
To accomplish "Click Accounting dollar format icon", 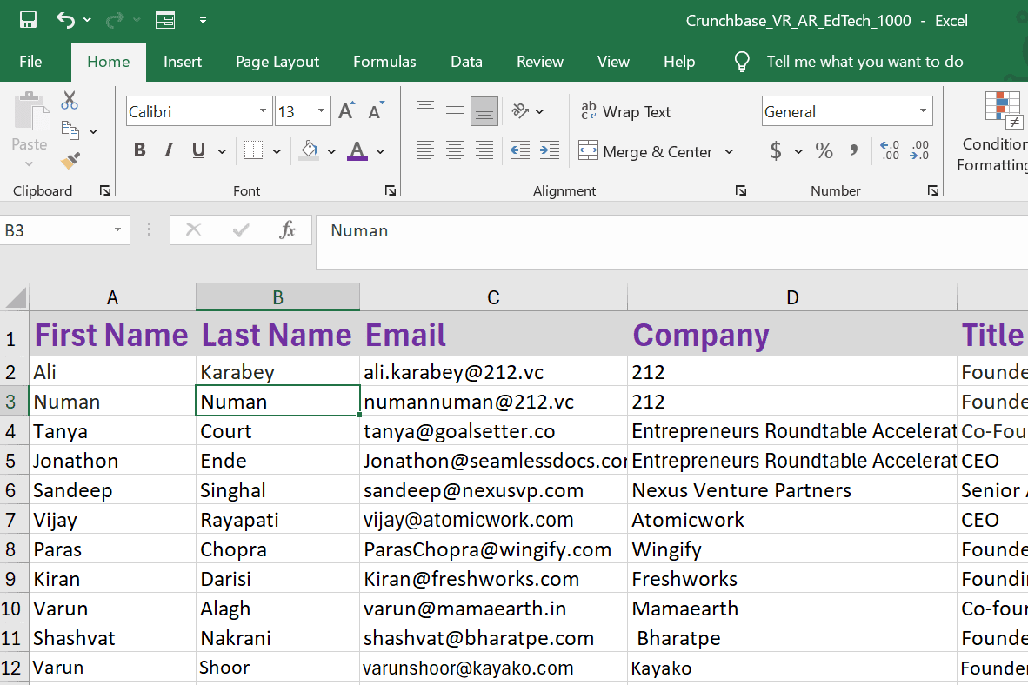I will [x=777, y=150].
